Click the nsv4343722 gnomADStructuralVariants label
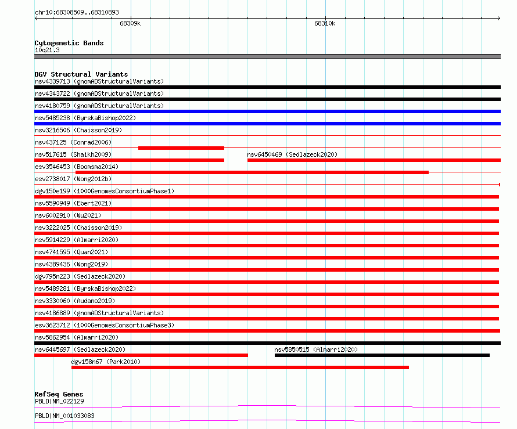Image resolution: width=517 pixels, height=429 pixels. (99, 93)
